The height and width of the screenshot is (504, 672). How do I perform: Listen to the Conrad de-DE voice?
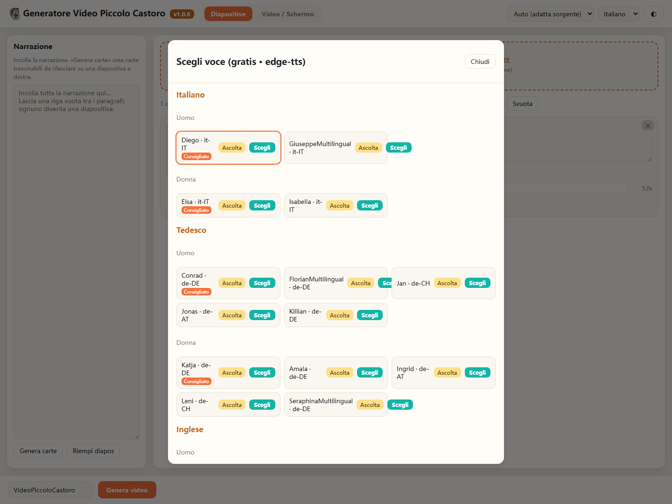(x=232, y=283)
